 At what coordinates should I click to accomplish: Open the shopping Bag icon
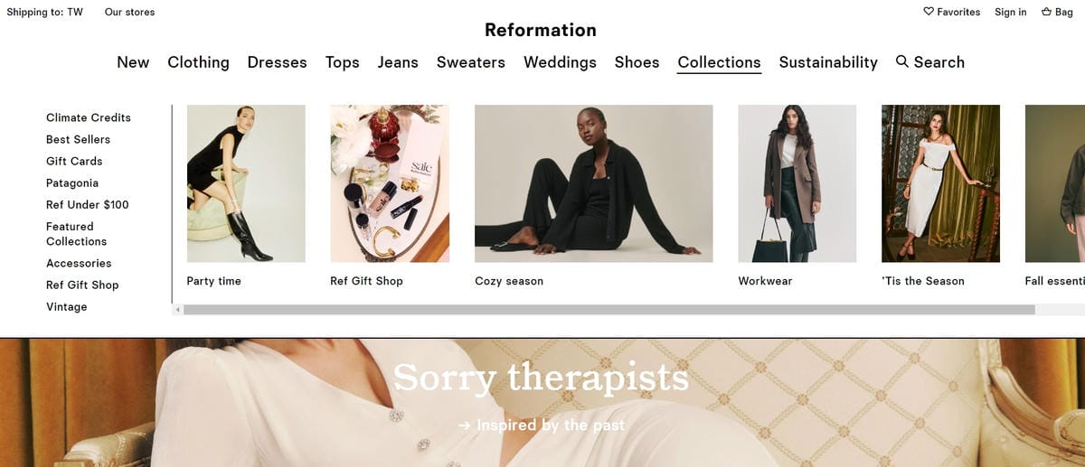[x=1046, y=12]
